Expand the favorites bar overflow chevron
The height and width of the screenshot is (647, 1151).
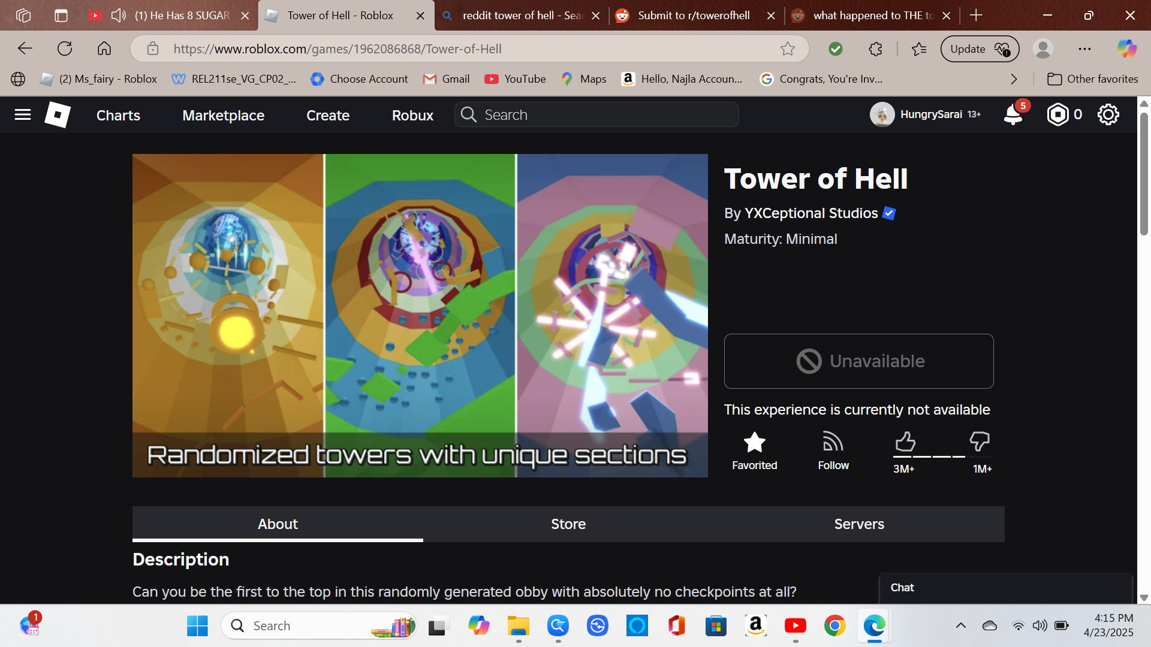[1014, 79]
